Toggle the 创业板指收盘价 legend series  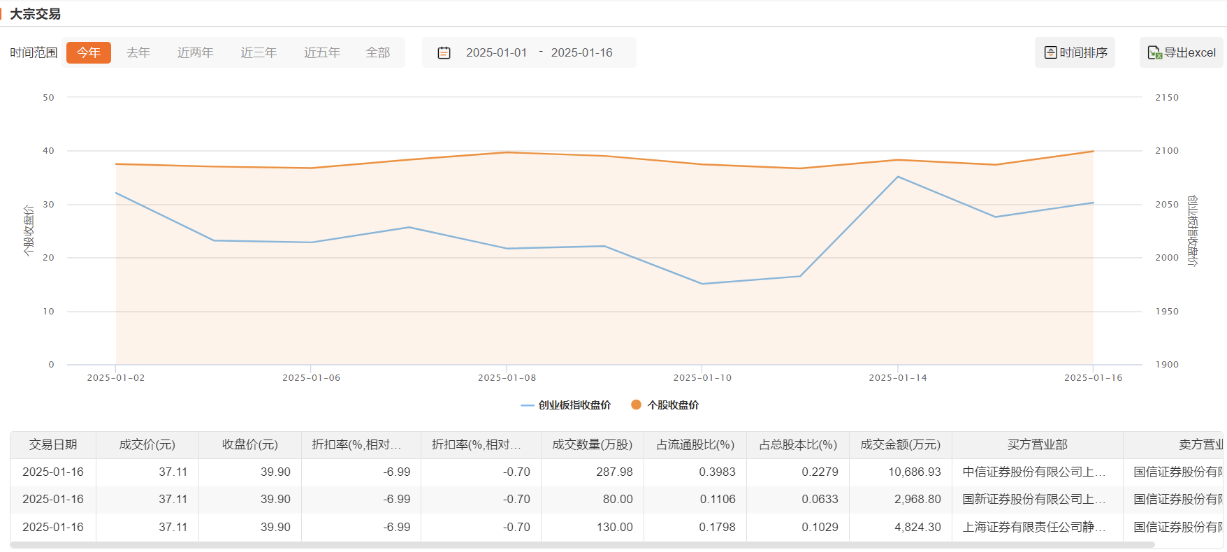566,405
